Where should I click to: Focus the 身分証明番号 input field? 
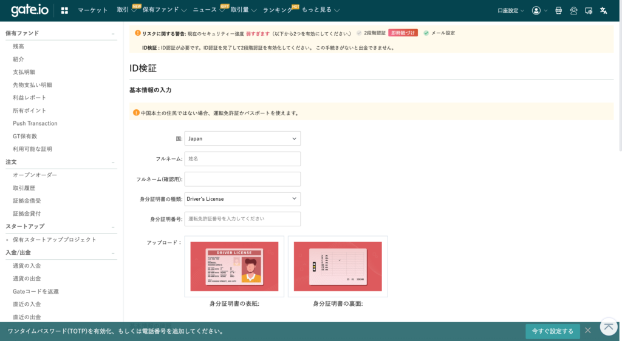pyautogui.click(x=242, y=219)
